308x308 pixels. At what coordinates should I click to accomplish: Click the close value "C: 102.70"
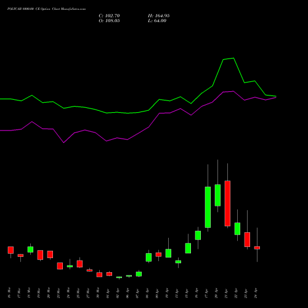tap(109, 16)
